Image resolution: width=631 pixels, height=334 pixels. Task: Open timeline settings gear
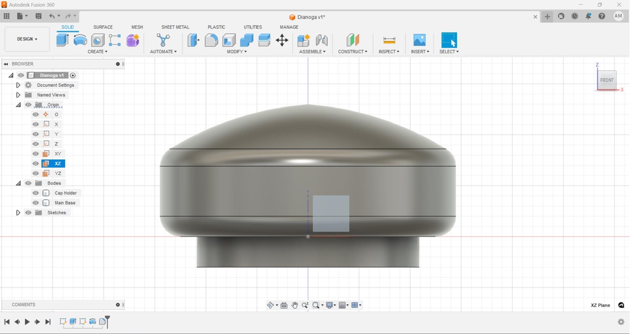coord(621,322)
